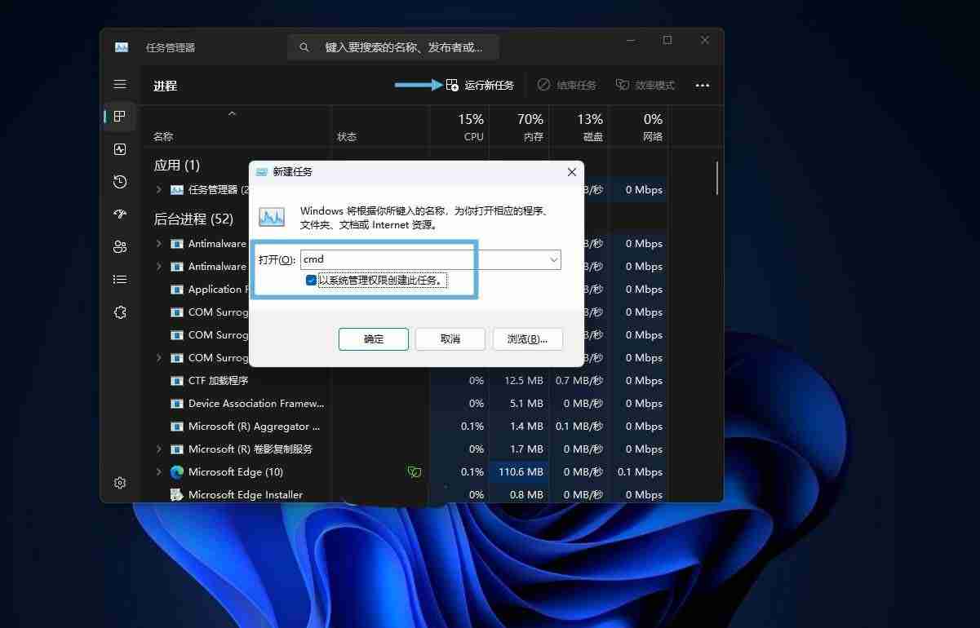Viewport: 980px width, 628px height.
Task: Open the Details panel icon
Action: click(119, 279)
